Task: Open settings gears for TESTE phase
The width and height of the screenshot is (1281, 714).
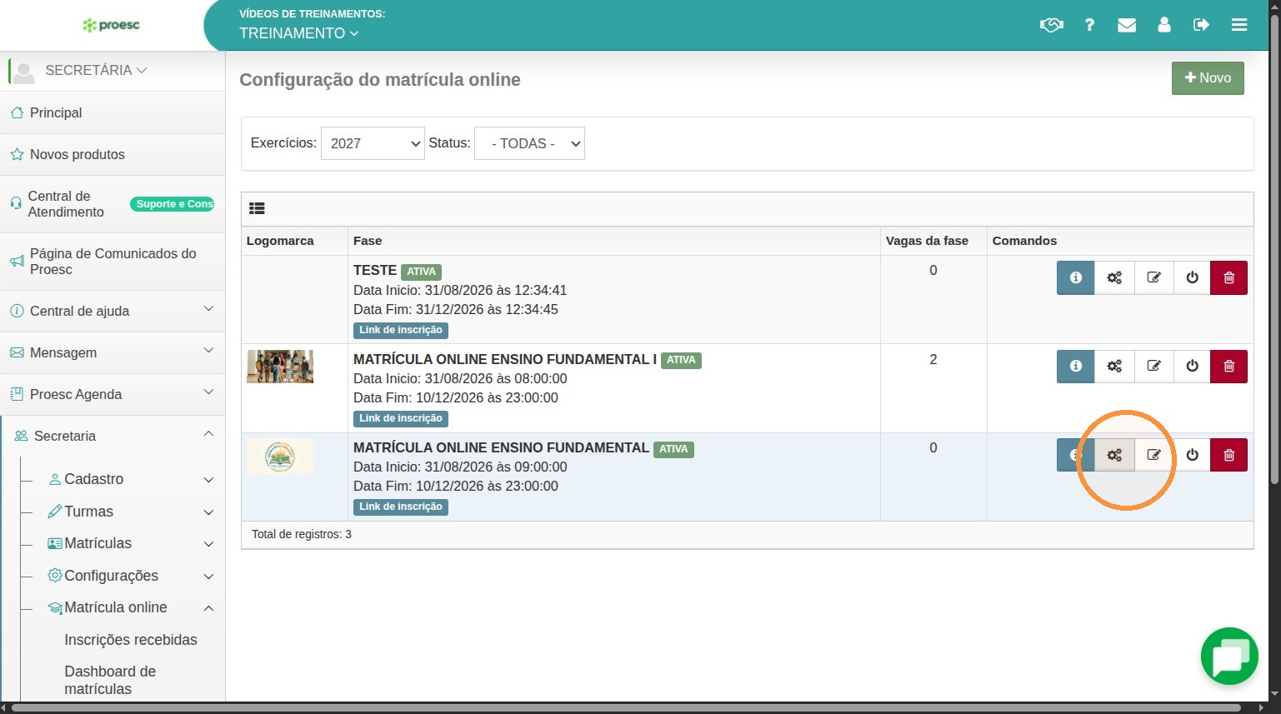Action: (1114, 277)
